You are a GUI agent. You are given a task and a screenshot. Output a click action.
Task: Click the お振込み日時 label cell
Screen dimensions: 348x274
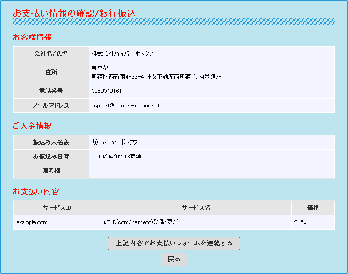point(51,157)
